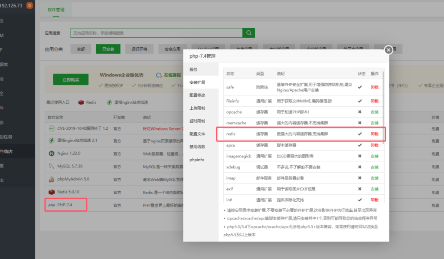444x259 pixels.
Task: Click the 在线客服 link text
Action: 173,75
